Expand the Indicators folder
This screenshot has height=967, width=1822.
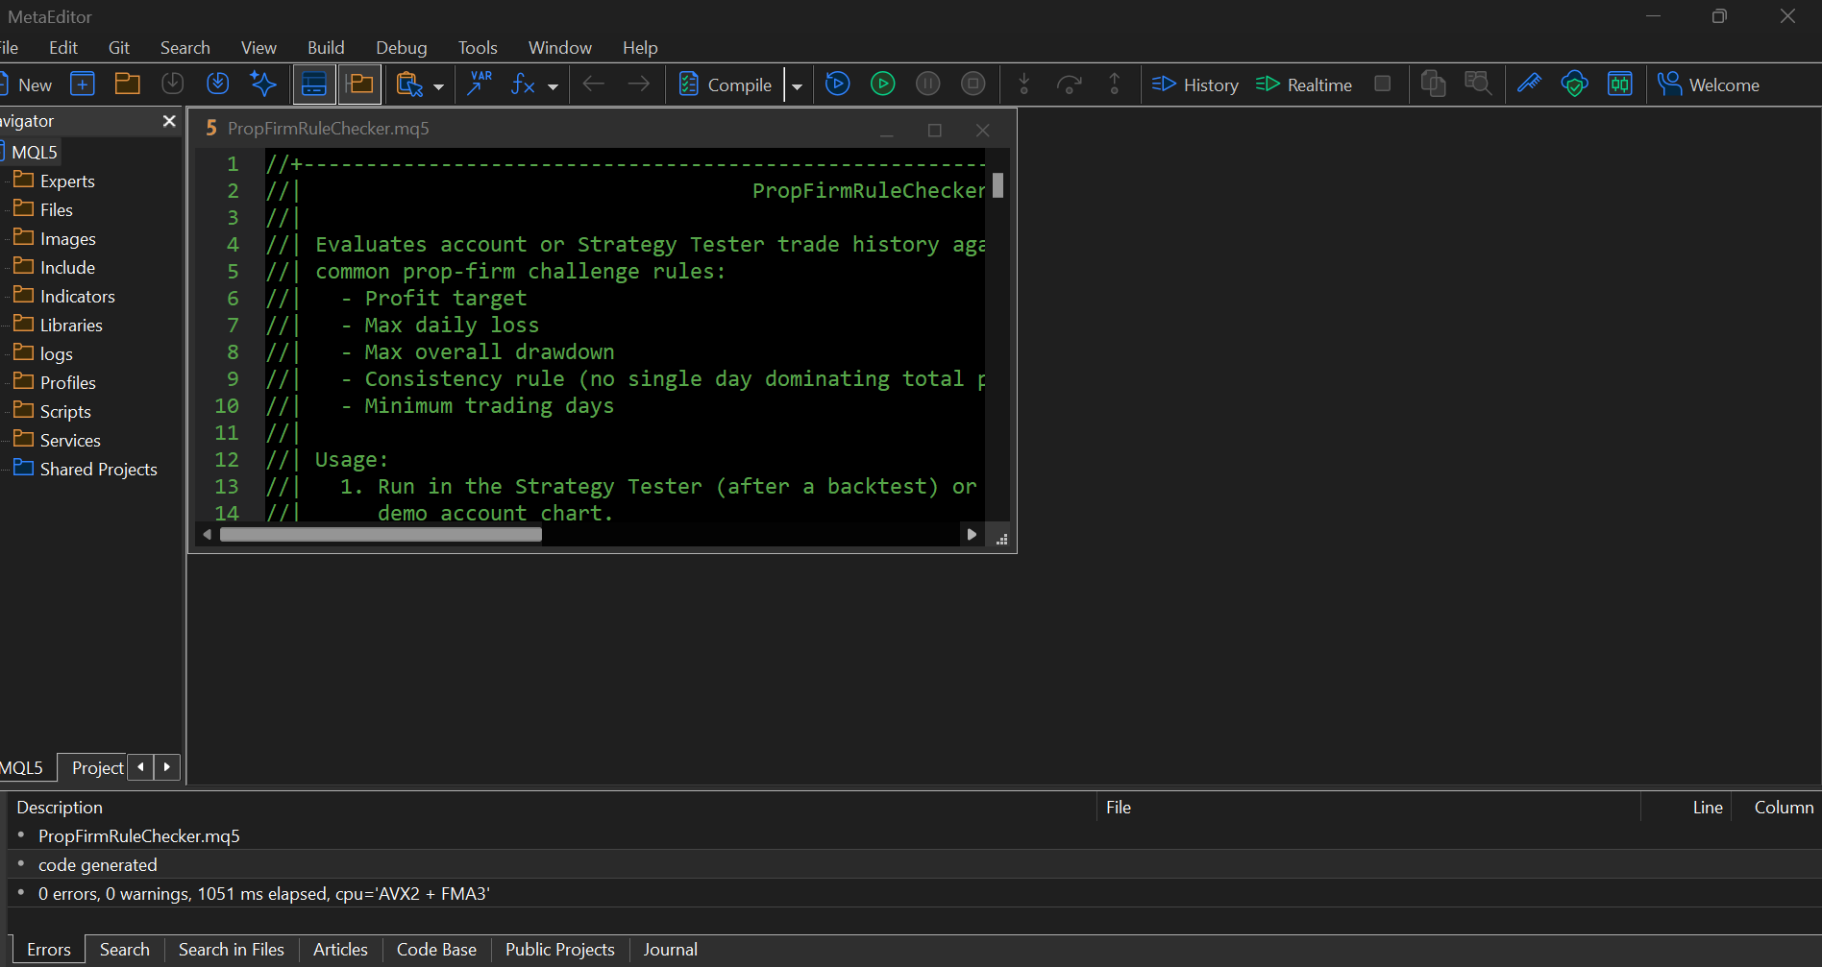tap(63, 296)
